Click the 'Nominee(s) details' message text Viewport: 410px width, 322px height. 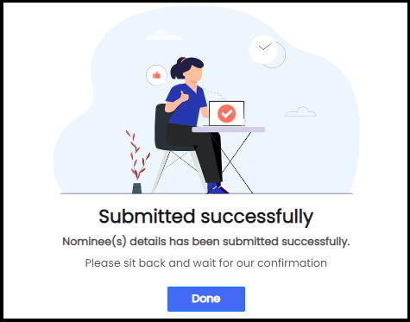pyautogui.click(x=206, y=242)
